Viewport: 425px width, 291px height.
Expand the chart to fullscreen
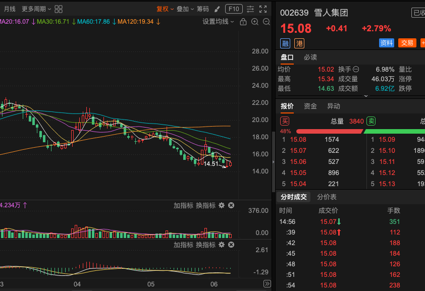coord(263,9)
